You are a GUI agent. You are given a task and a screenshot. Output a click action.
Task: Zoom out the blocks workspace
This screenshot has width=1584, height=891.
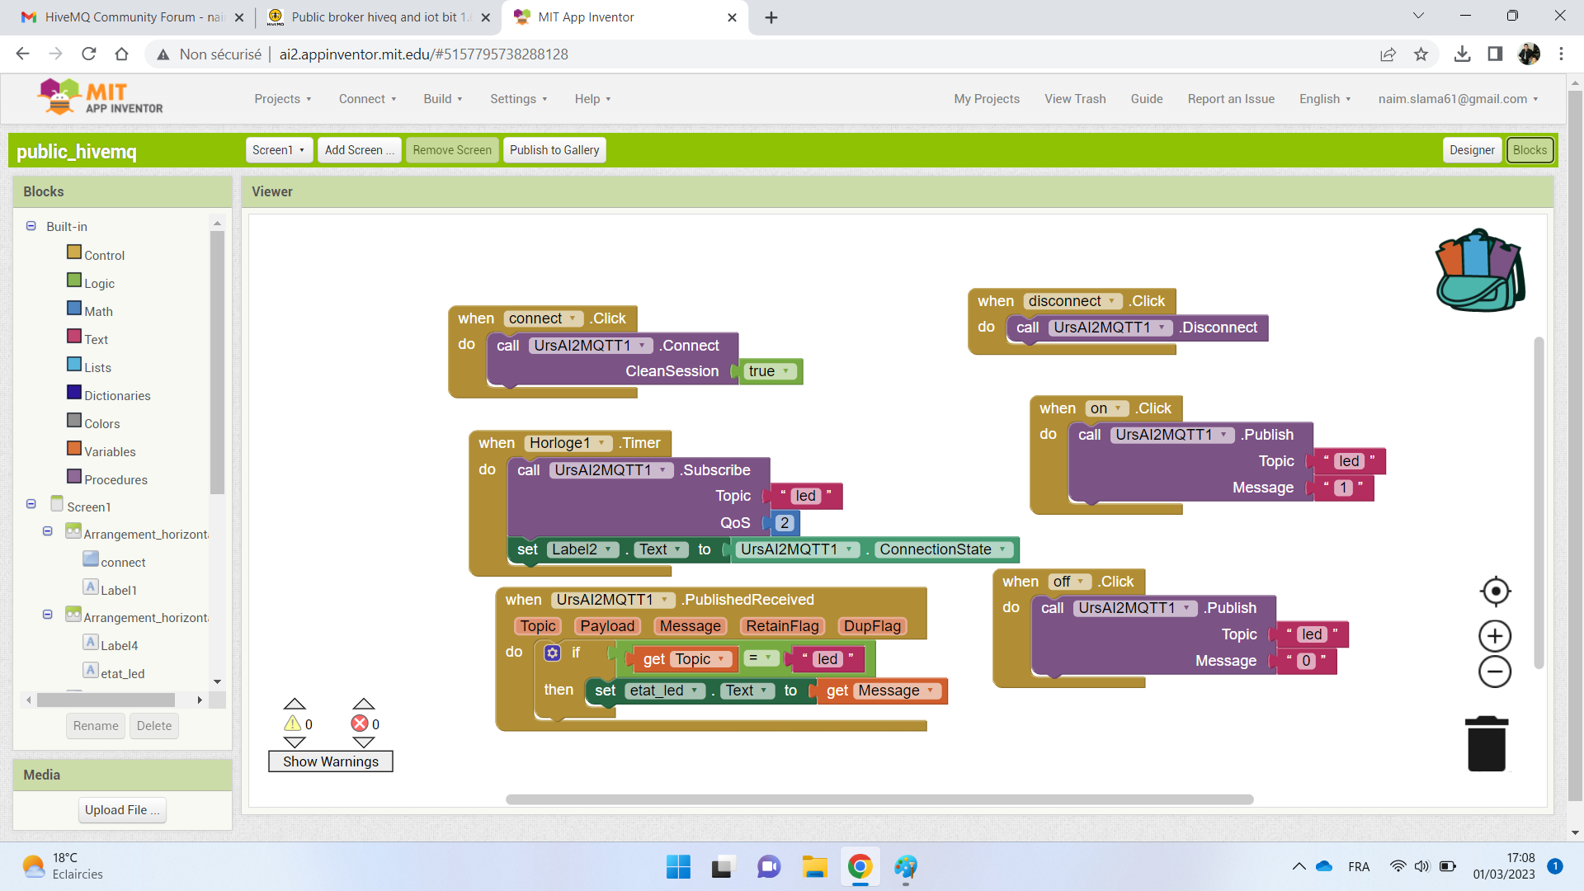(1495, 672)
